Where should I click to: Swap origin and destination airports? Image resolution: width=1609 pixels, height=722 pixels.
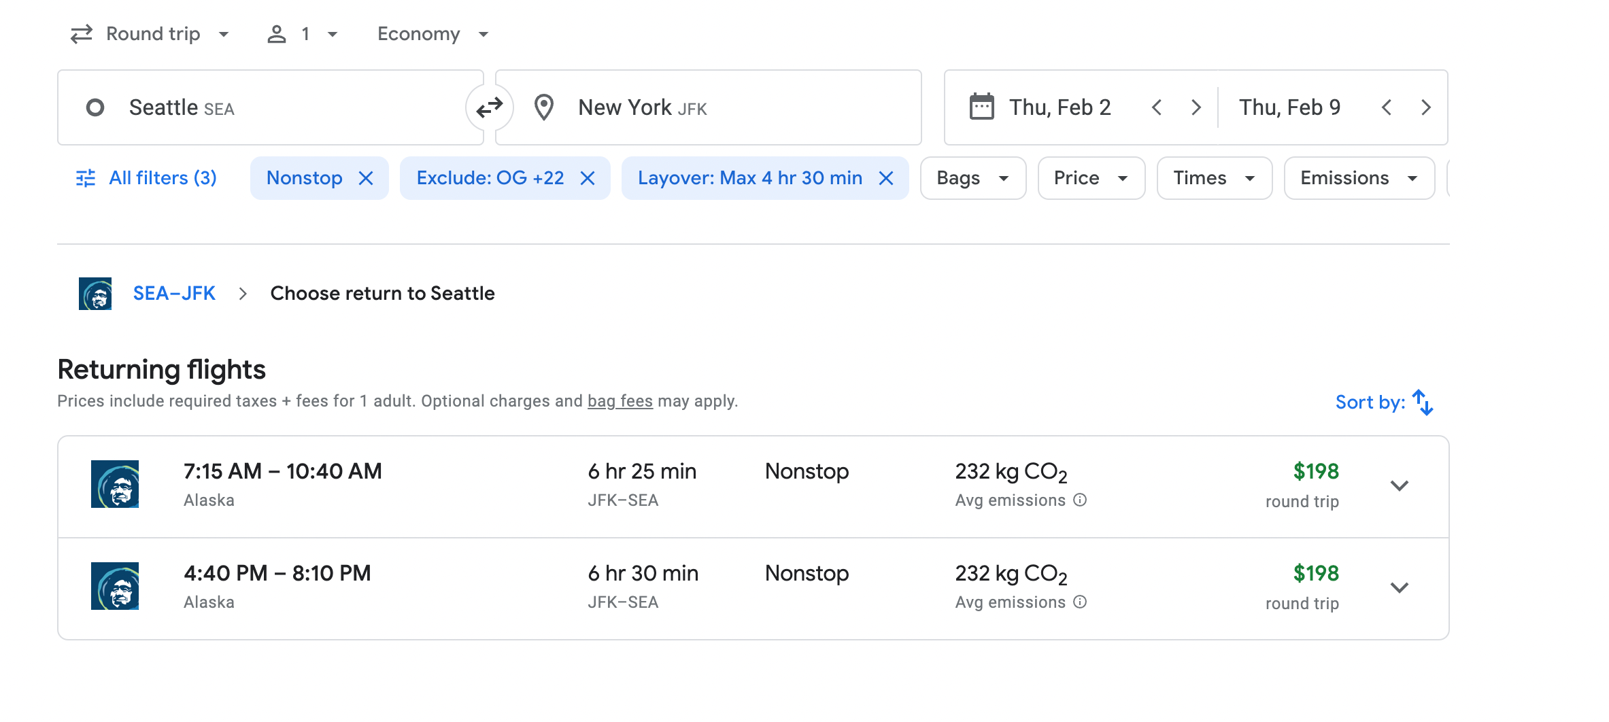(x=489, y=107)
